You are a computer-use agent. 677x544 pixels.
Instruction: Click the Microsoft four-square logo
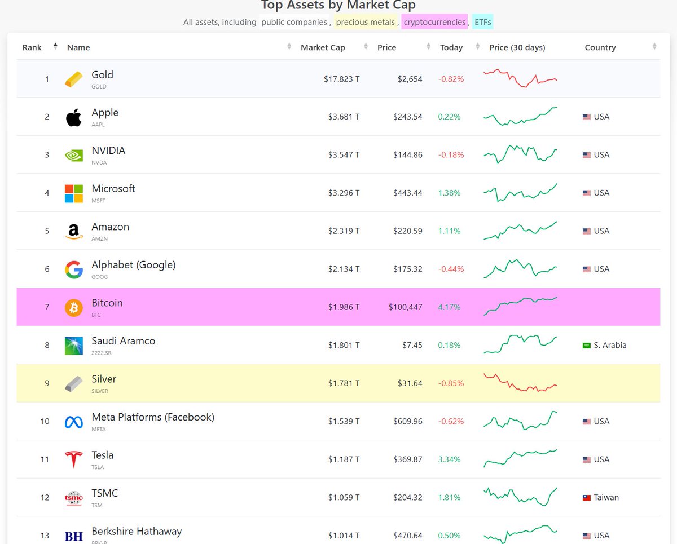[x=73, y=193]
